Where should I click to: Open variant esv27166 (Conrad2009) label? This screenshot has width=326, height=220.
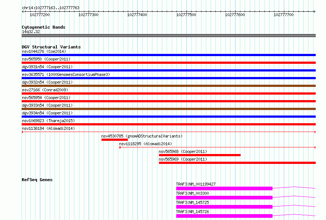(x=45, y=90)
